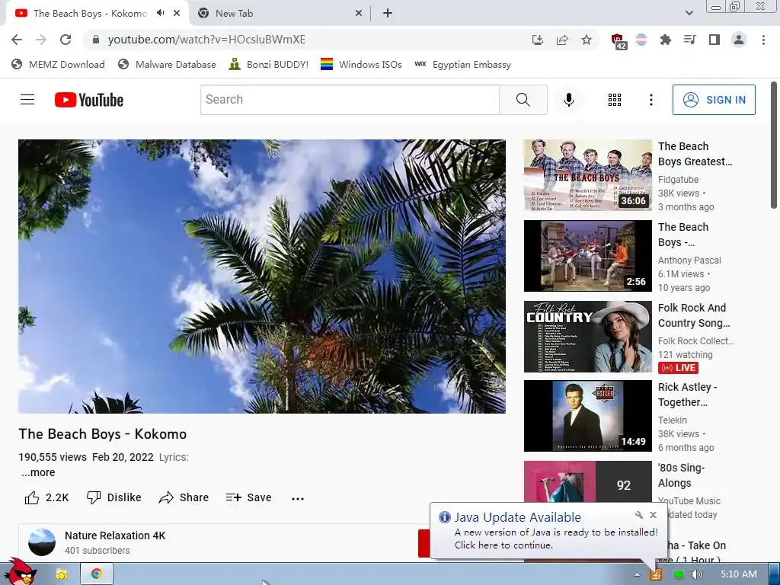This screenshot has height=585, width=780.
Task: Open YouTube hamburger guide menu
Action: point(27,100)
